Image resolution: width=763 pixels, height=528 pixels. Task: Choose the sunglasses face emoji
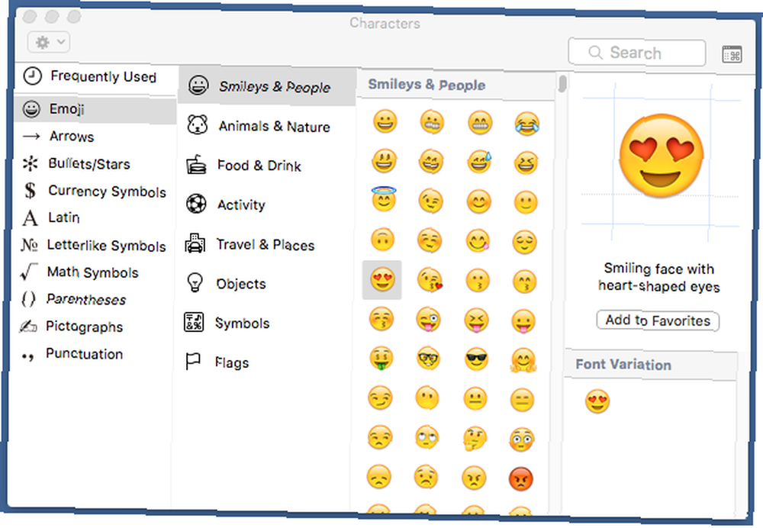[476, 359]
